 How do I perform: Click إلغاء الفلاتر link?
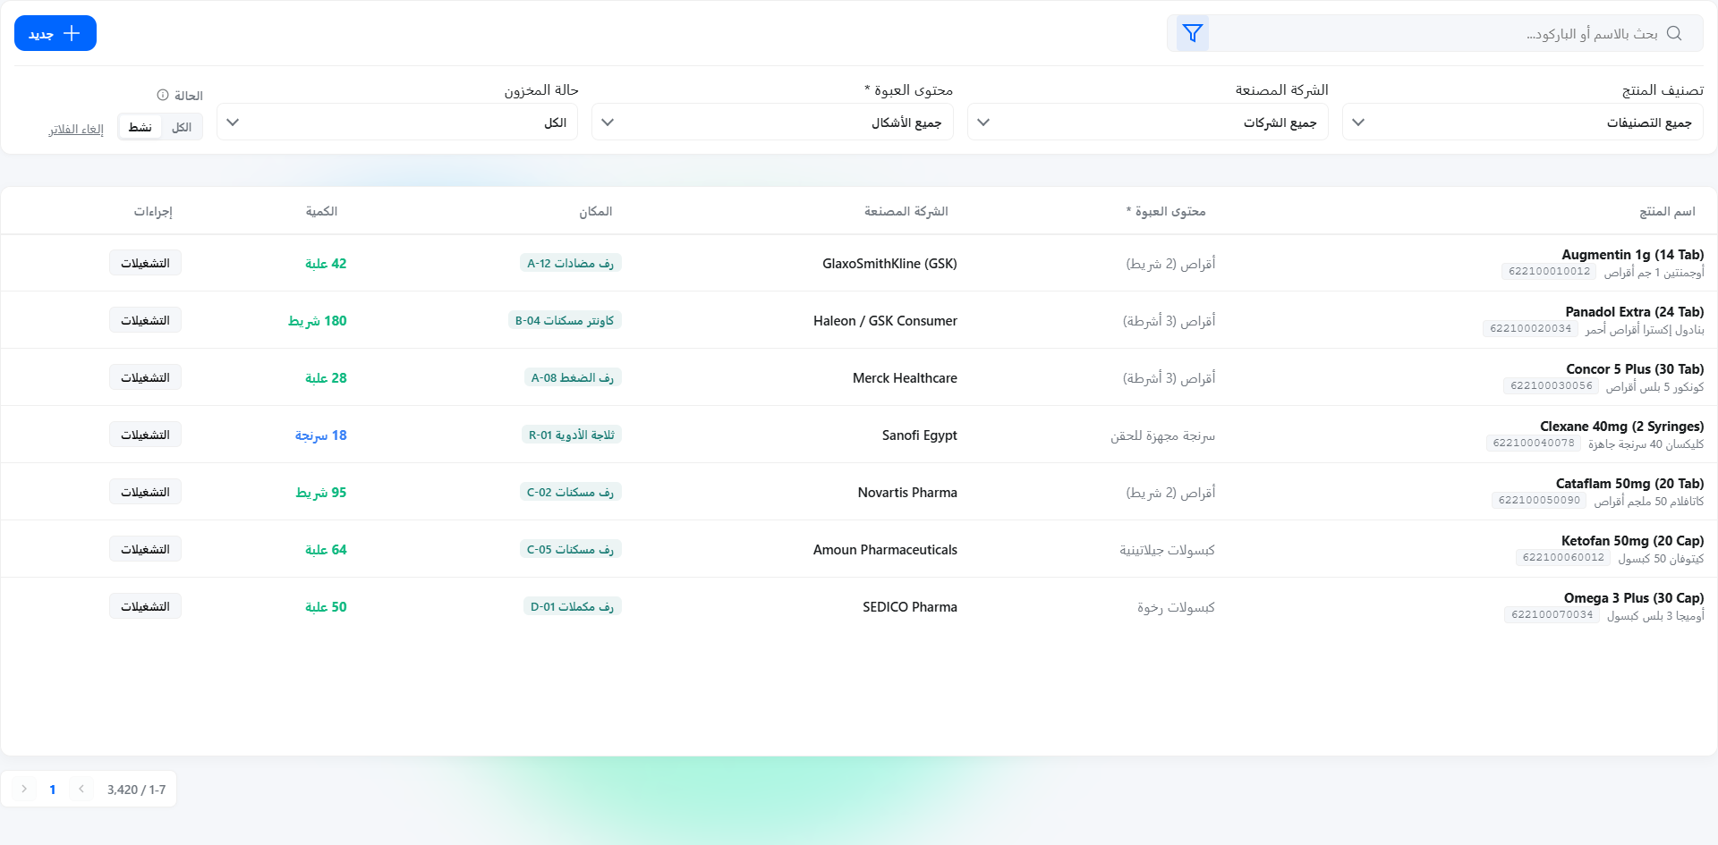(x=76, y=129)
